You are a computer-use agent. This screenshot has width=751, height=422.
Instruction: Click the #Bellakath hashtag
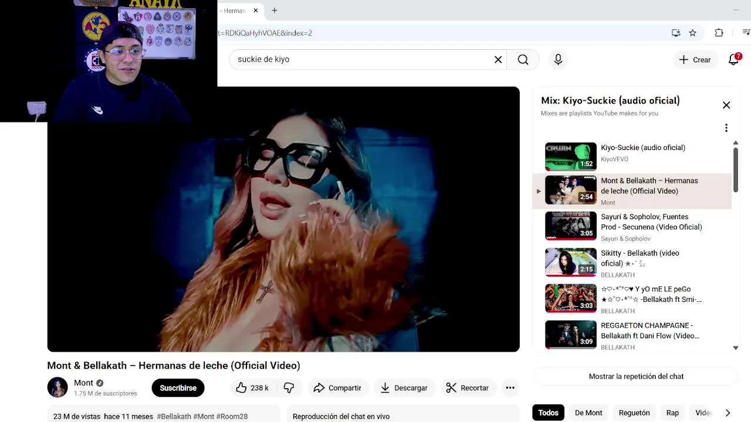pos(174,416)
